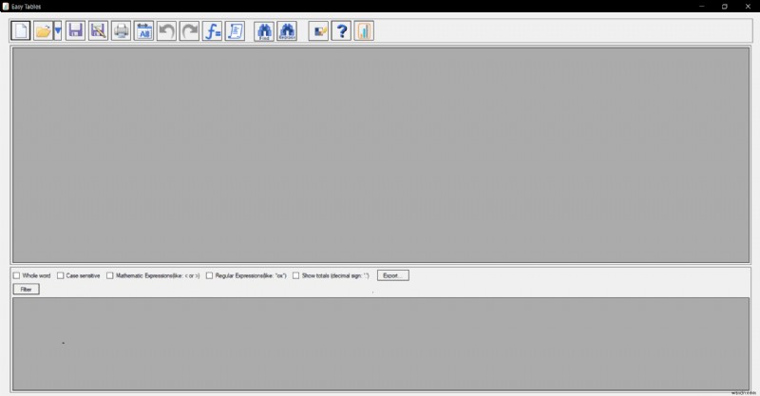The width and height of the screenshot is (760, 396).
Task: Click the Filter button
Action: click(x=27, y=290)
